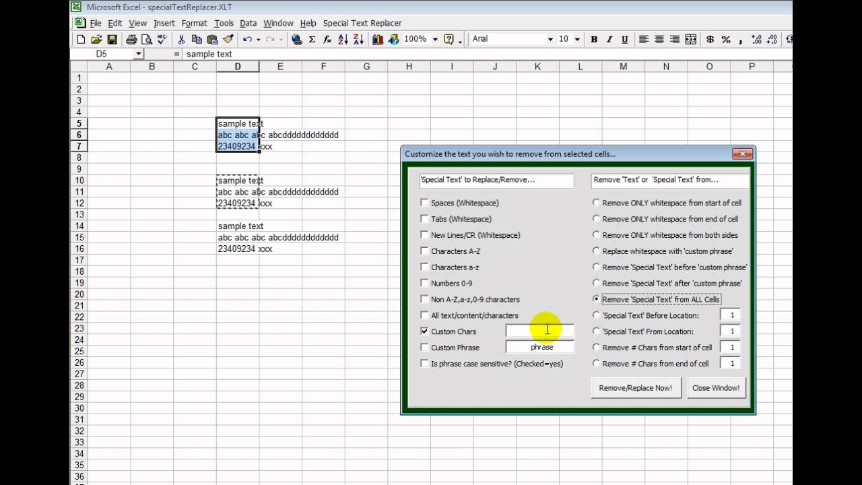This screenshot has width=862, height=485.
Task: Save the workbook with floppy disk icon
Action: point(112,40)
